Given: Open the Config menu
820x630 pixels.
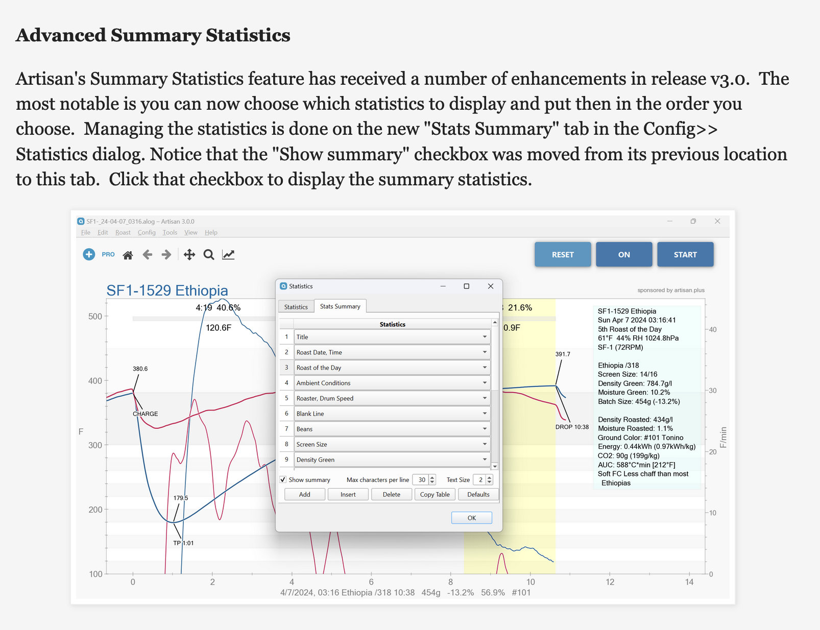Looking at the screenshot, I should pyautogui.click(x=147, y=233).
